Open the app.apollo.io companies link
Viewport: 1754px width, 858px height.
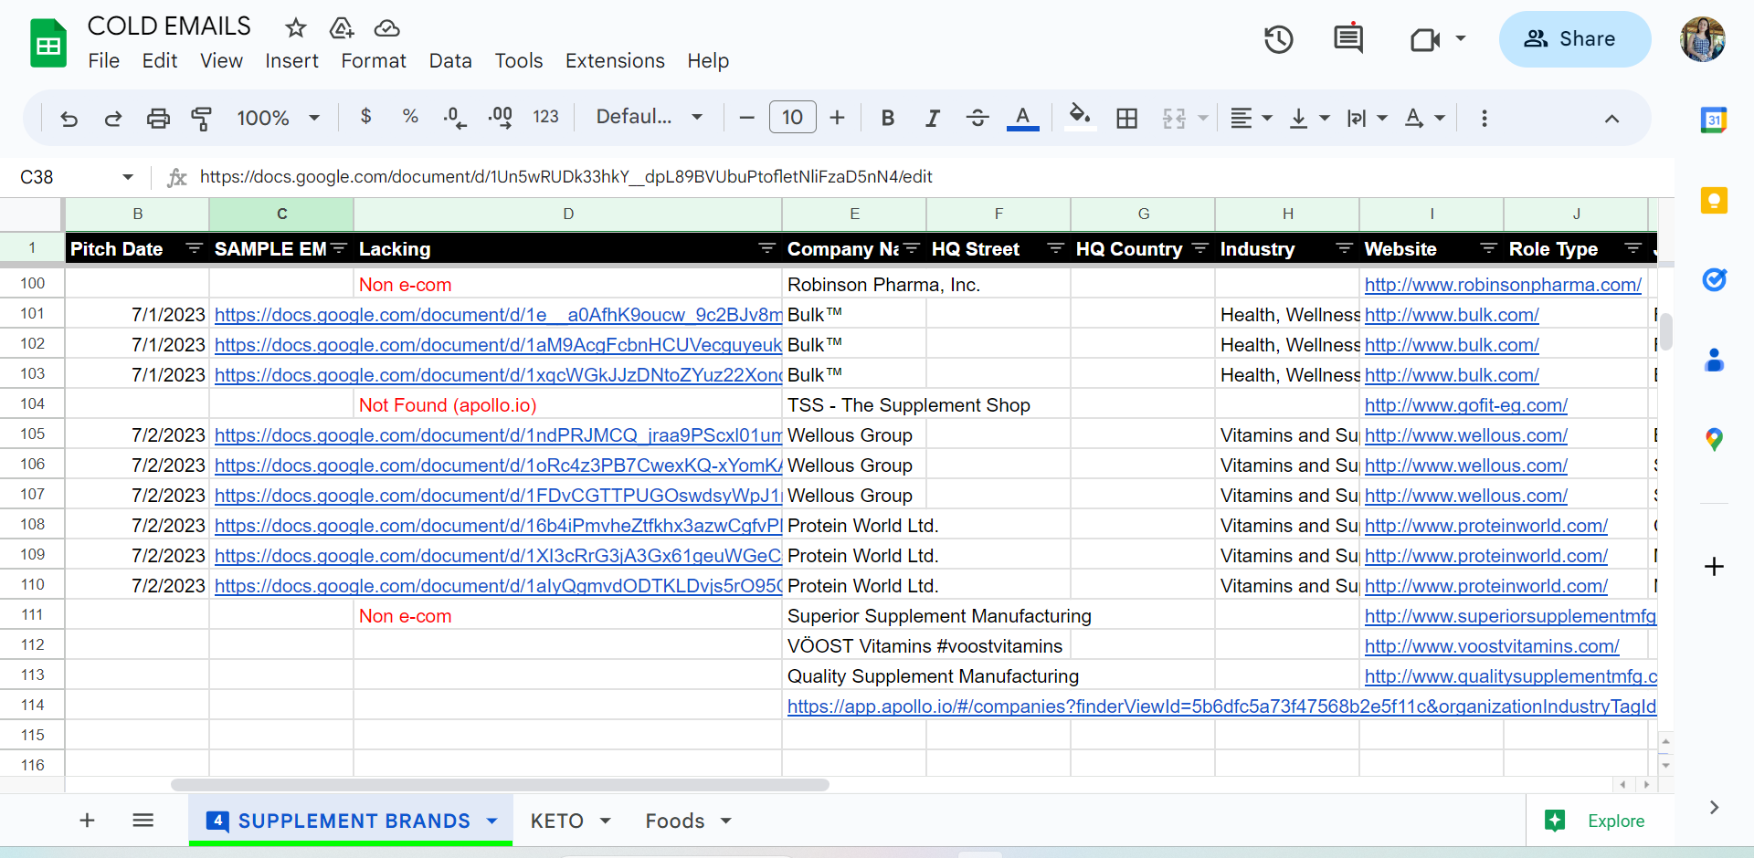[x=1221, y=706]
